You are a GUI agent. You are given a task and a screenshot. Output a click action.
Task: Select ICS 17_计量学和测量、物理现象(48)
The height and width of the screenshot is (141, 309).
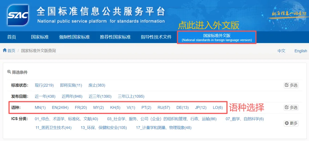[x=164, y=128]
